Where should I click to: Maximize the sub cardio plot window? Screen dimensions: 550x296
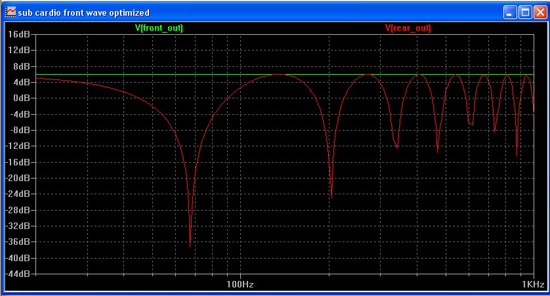525,12
